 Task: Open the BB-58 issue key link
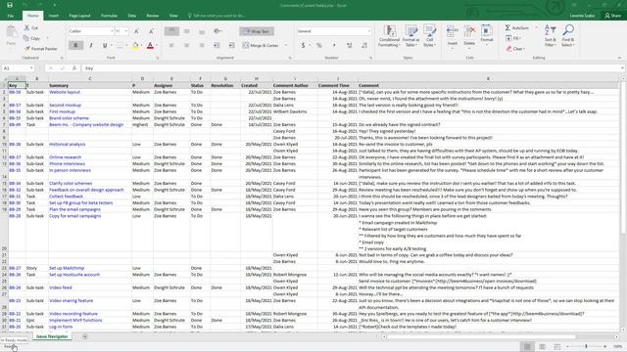pos(15,92)
